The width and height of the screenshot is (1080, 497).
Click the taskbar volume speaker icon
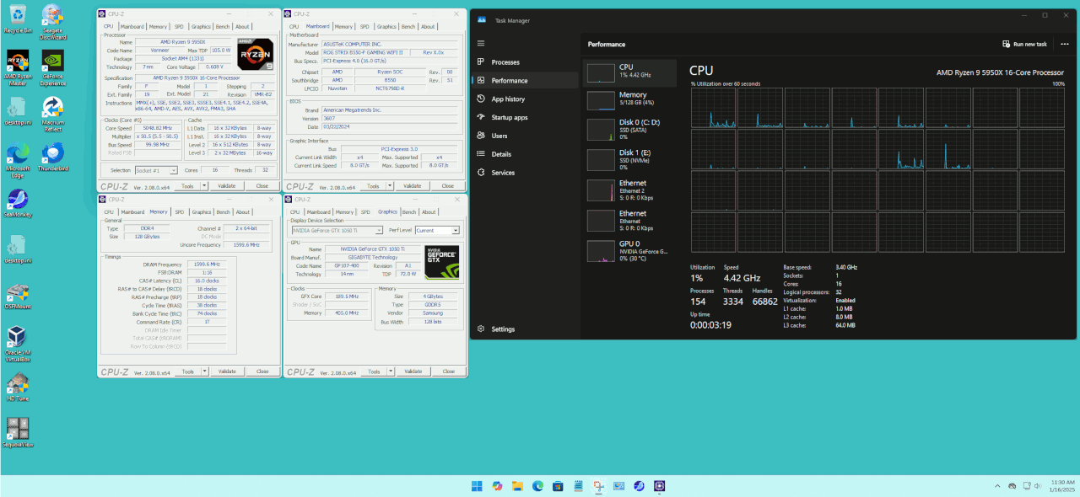pos(1039,486)
